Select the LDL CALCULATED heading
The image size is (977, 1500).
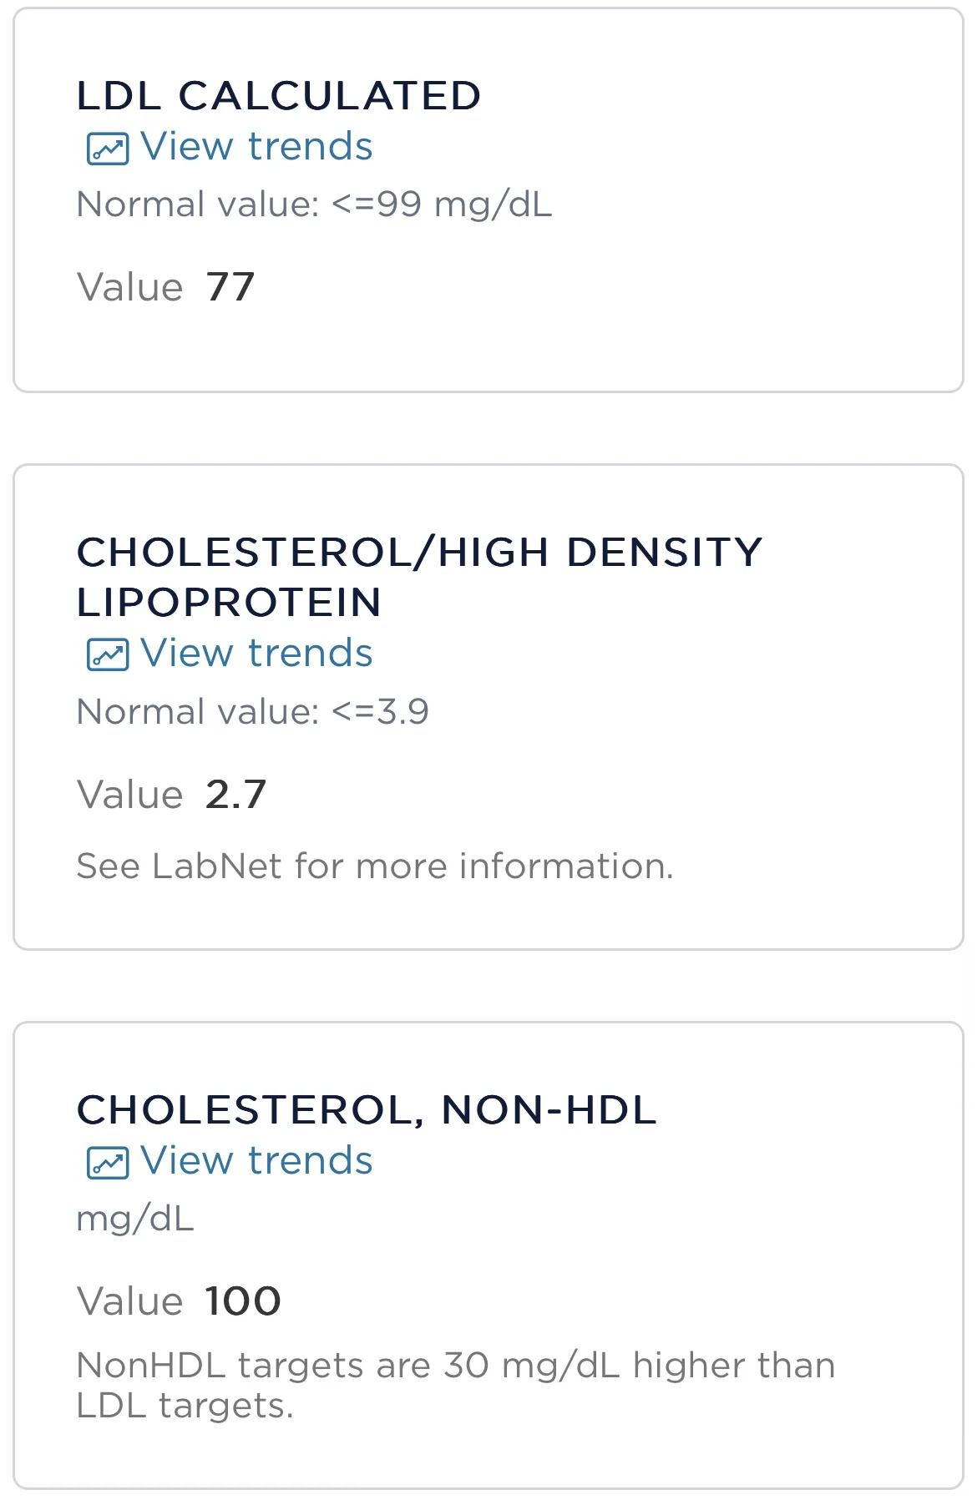click(x=278, y=96)
